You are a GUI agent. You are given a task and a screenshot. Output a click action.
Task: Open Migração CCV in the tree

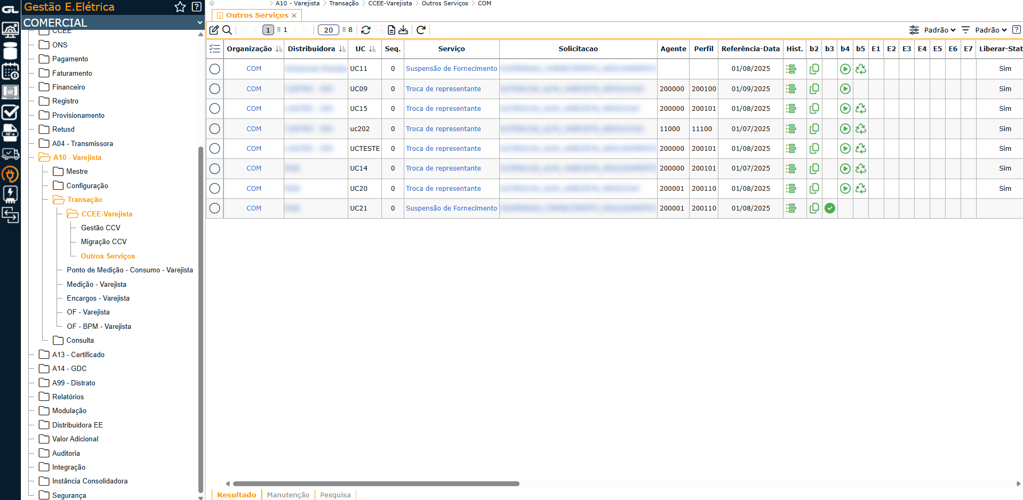(x=103, y=242)
